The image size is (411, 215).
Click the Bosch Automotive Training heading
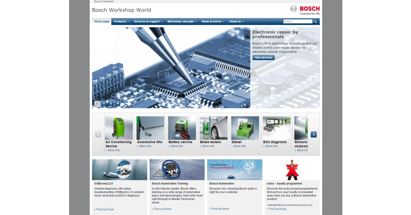[x=170, y=184]
